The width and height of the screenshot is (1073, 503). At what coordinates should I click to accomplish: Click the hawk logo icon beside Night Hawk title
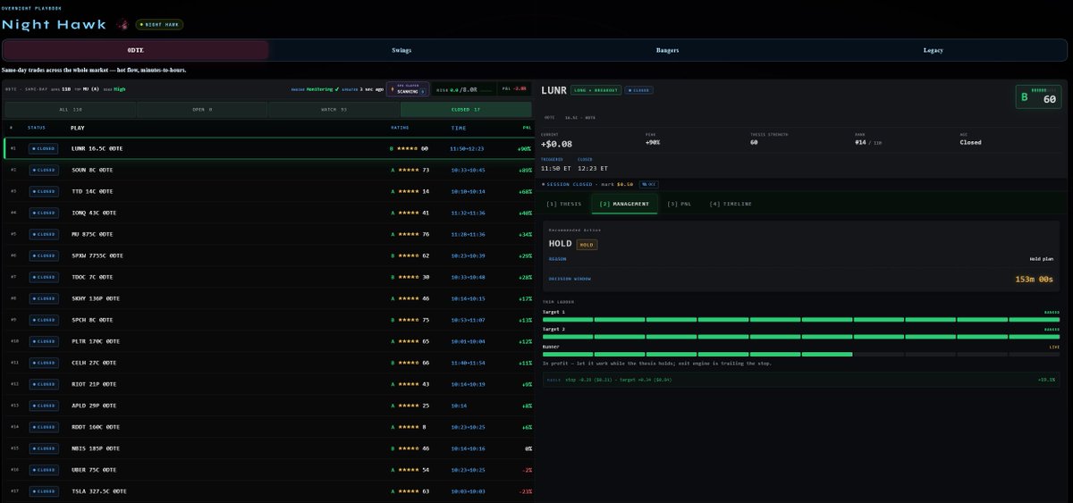pyautogui.click(x=122, y=24)
